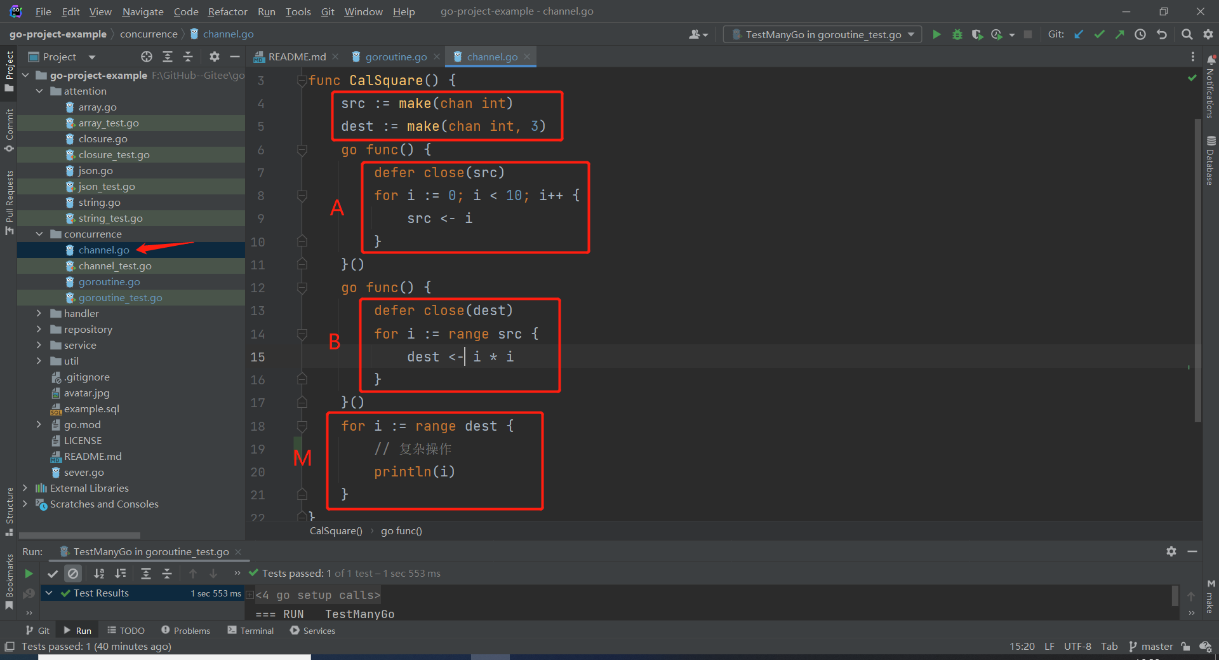Rerun tests with green play icon

coord(29,574)
